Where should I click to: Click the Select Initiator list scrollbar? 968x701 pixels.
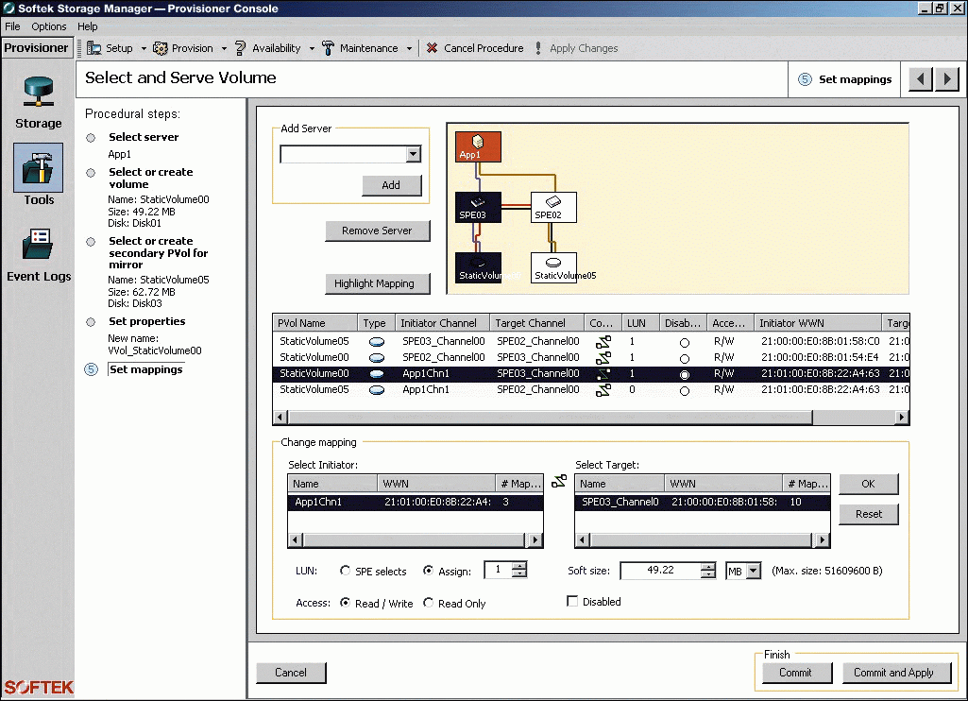[416, 539]
